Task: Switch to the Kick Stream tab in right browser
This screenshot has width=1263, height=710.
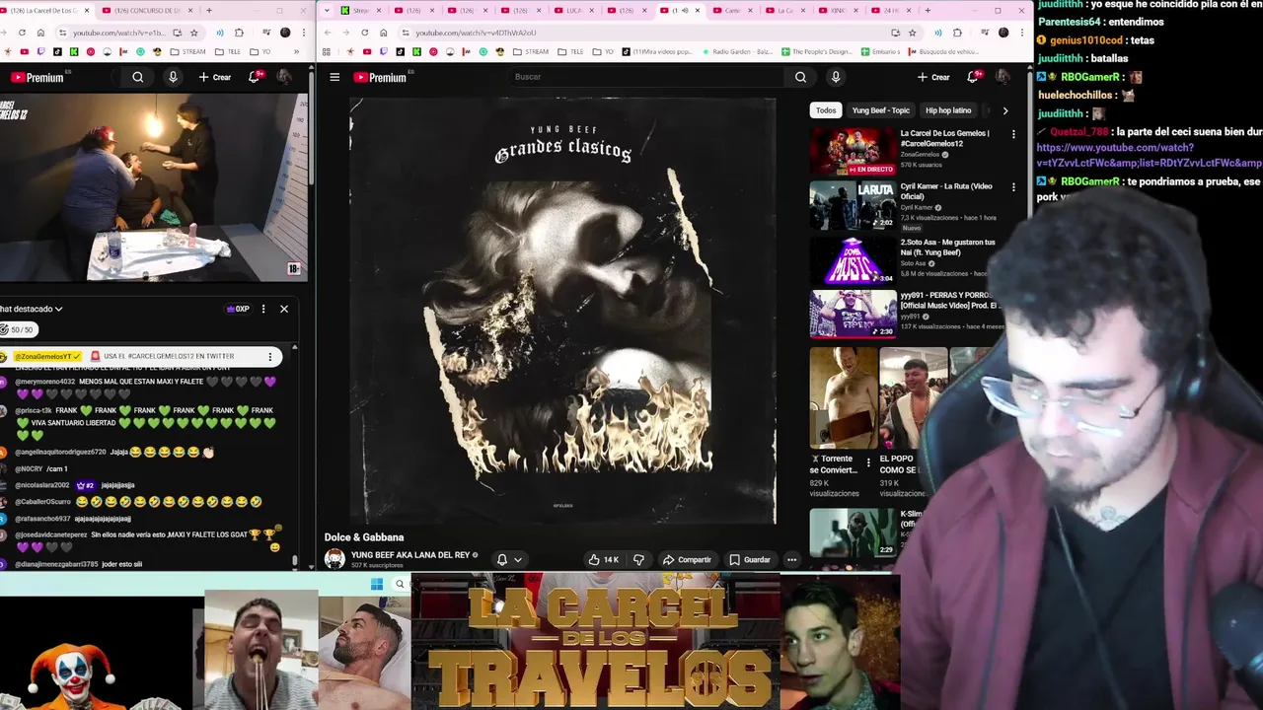Action: [360, 10]
